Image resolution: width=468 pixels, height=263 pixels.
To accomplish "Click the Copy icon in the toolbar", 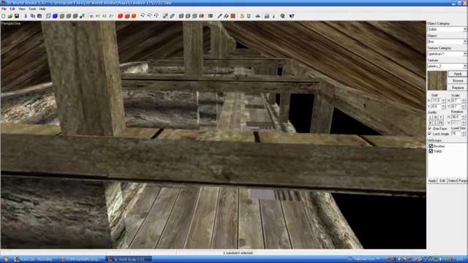I will click(x=32, y=16).
